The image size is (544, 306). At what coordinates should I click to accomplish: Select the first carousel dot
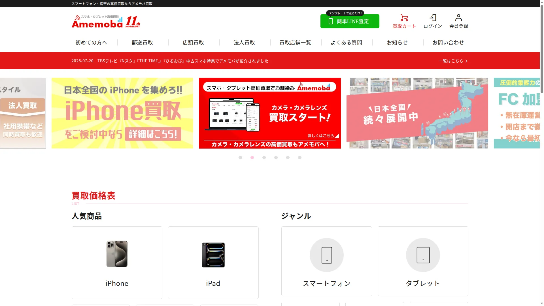click(240, 158)
